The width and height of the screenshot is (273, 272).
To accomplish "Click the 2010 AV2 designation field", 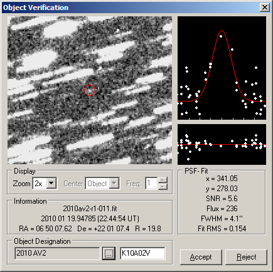I will click(57, 253).
